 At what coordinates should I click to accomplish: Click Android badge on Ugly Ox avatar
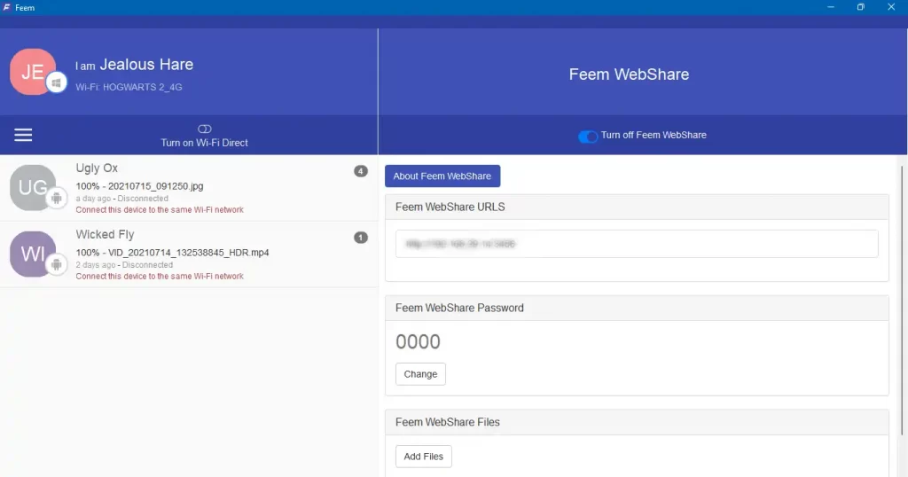click(x=57, y=198)
